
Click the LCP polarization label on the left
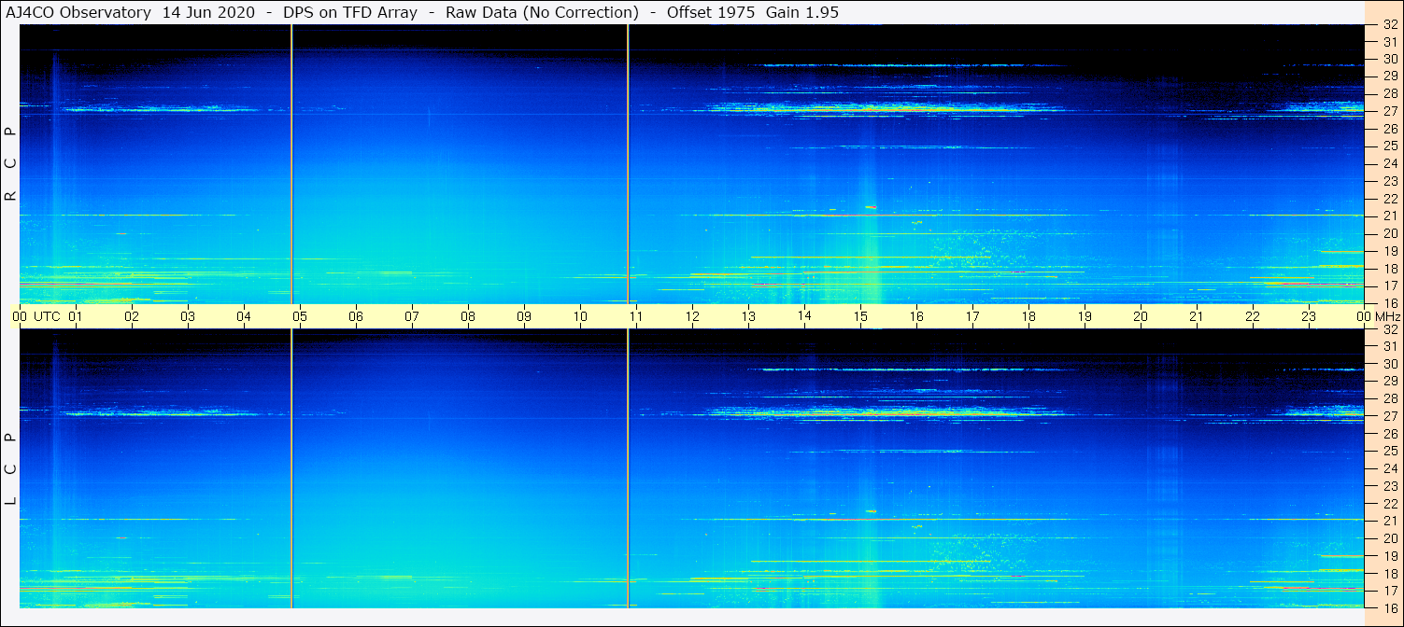[10, 468]
